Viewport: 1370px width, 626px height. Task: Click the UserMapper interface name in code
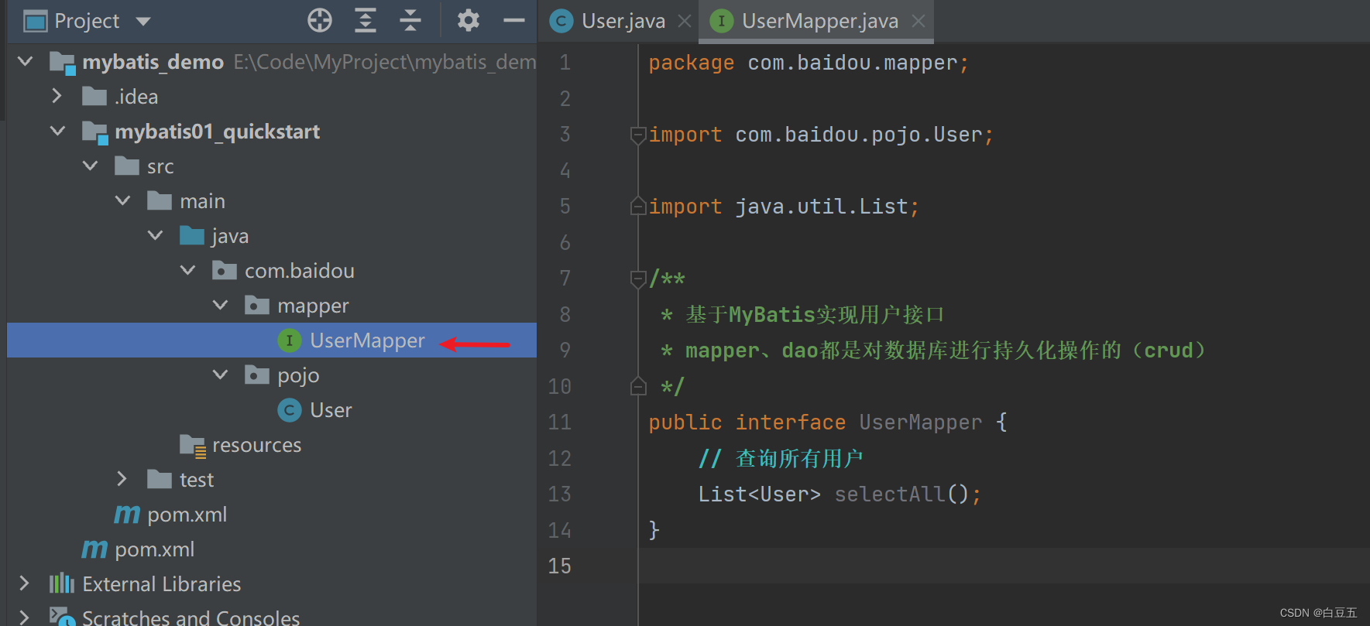tap(920, 422)
